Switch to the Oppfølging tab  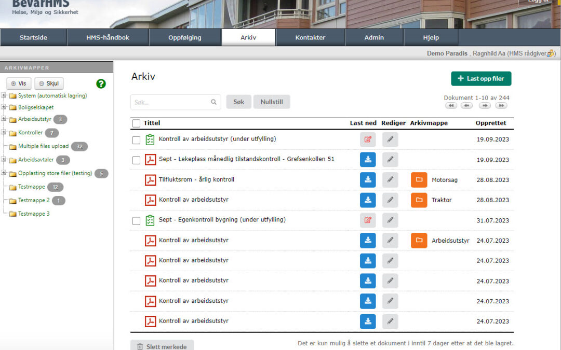click(184, 38)
